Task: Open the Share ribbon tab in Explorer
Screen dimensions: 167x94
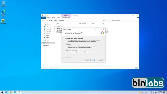Action: (x=54, y=18)
